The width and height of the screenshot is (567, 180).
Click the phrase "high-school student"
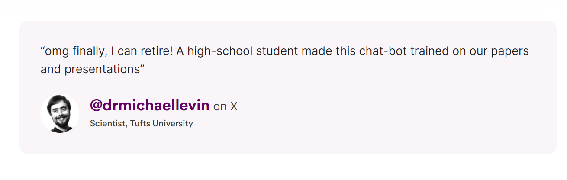(x=242, y=51)
